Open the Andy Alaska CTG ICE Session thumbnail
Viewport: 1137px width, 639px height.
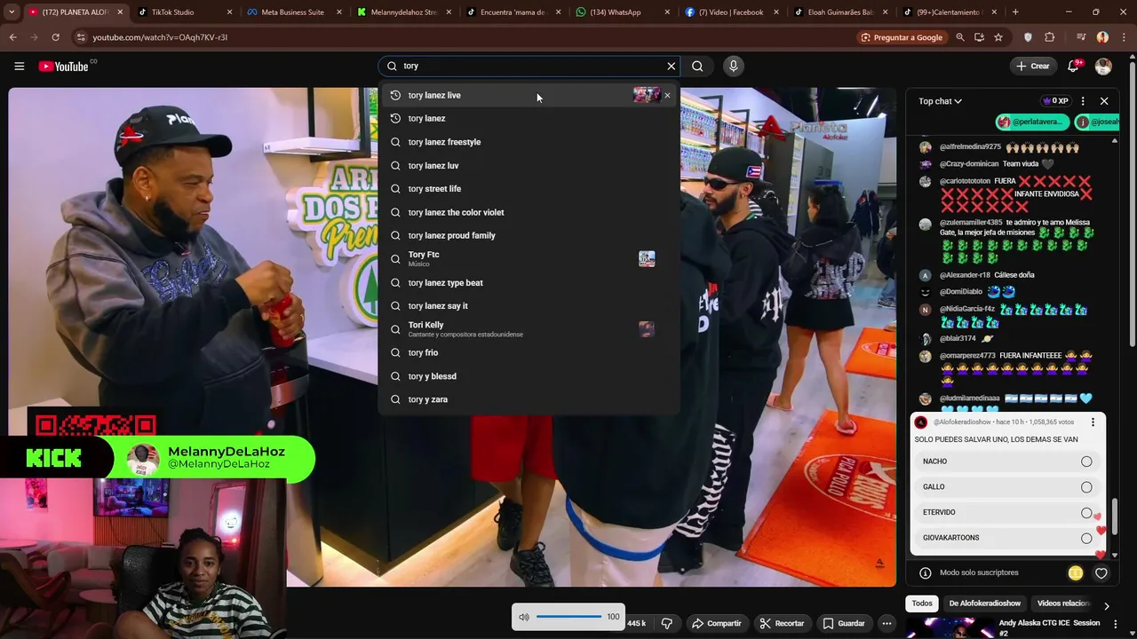949,628
